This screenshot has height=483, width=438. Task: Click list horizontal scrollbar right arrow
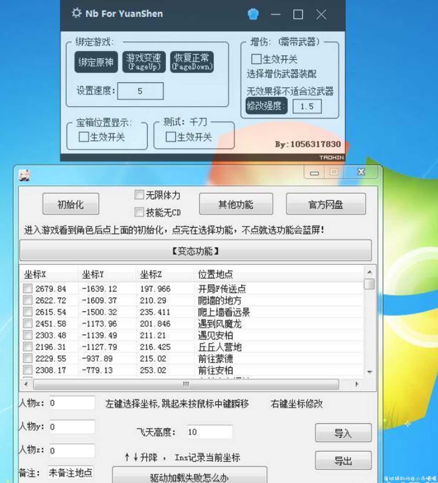point(357,384)
